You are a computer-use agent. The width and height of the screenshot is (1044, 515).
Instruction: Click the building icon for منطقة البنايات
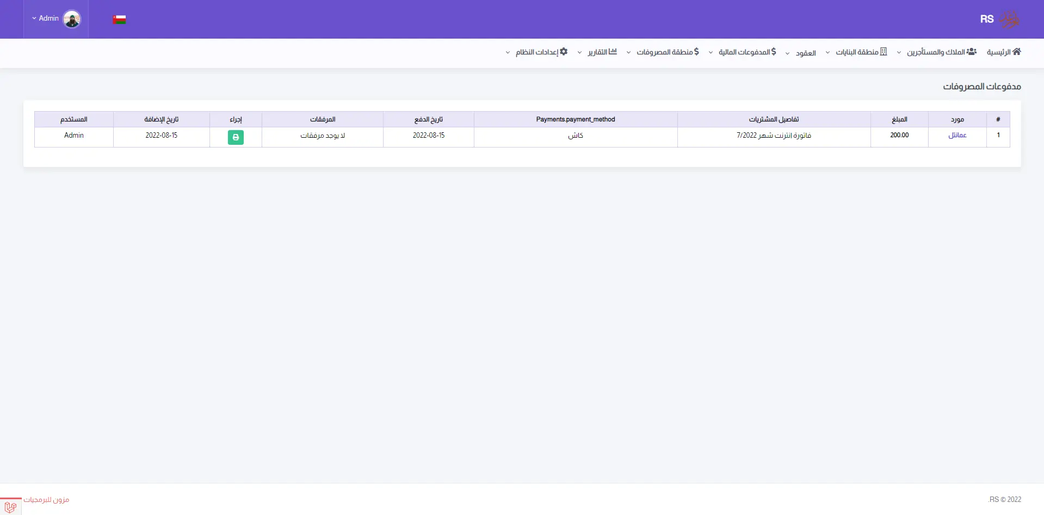[x=884, y=52]
